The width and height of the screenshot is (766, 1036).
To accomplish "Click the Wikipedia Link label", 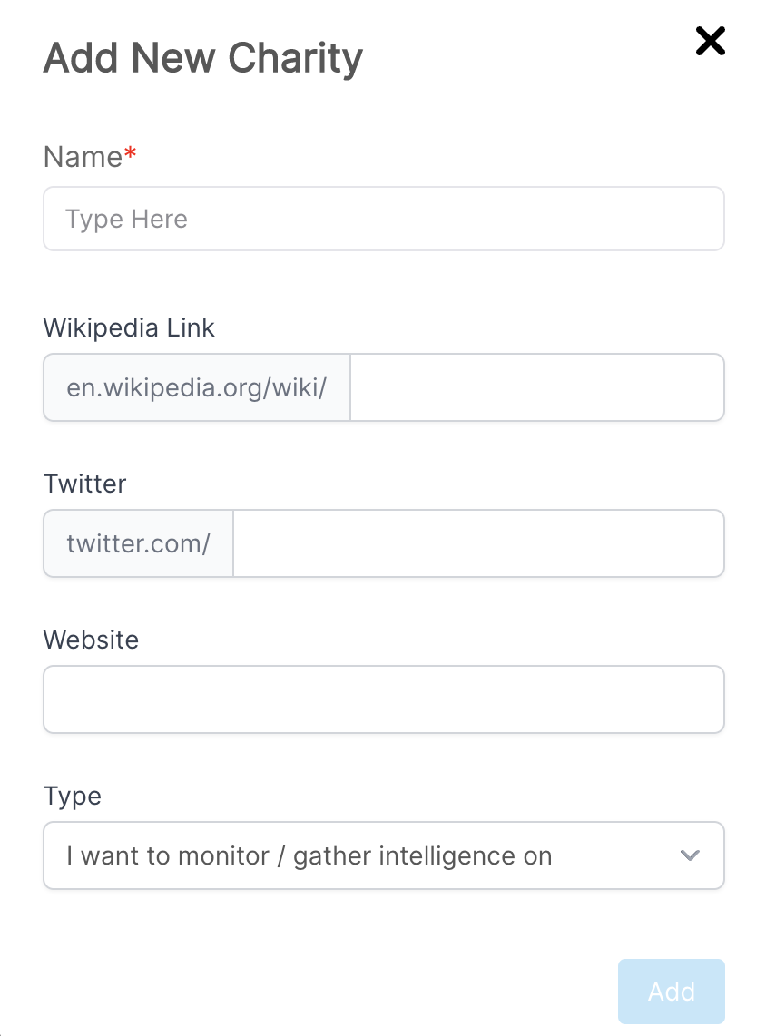I will click(x=129, y=327).
